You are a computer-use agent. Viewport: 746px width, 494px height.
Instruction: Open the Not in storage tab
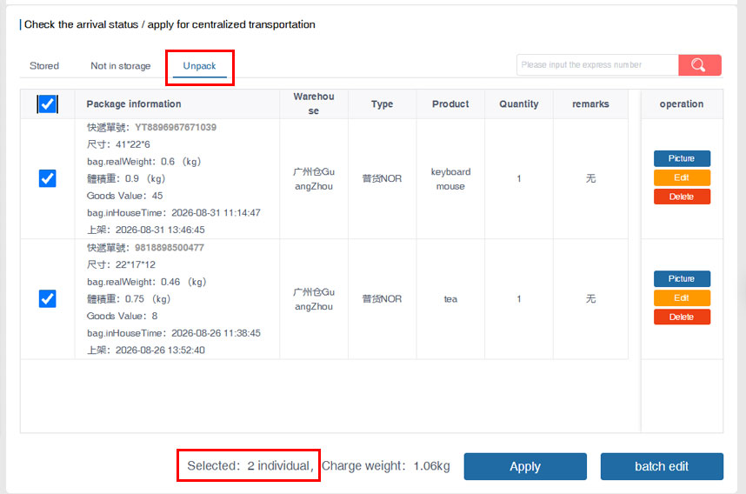click(120, 66)
